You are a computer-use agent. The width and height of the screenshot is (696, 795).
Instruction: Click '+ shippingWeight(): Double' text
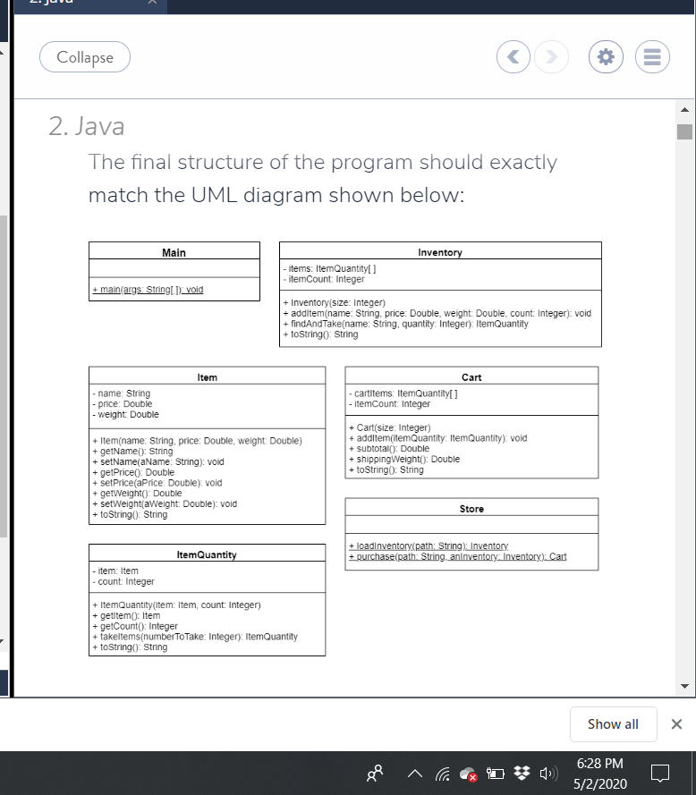point(404,460)
